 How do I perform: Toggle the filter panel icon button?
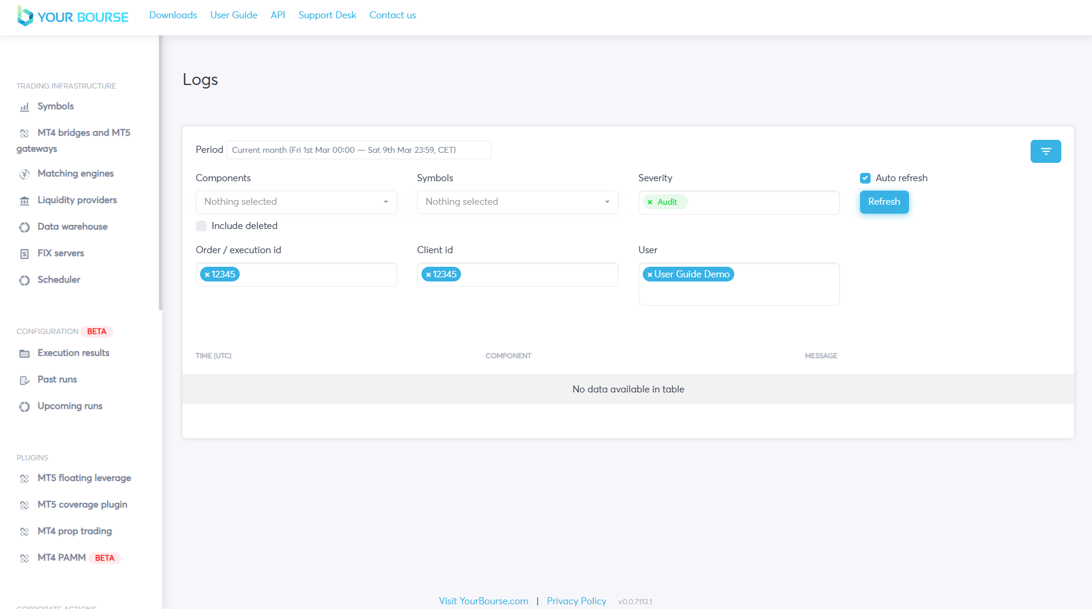pos(1045,151)
